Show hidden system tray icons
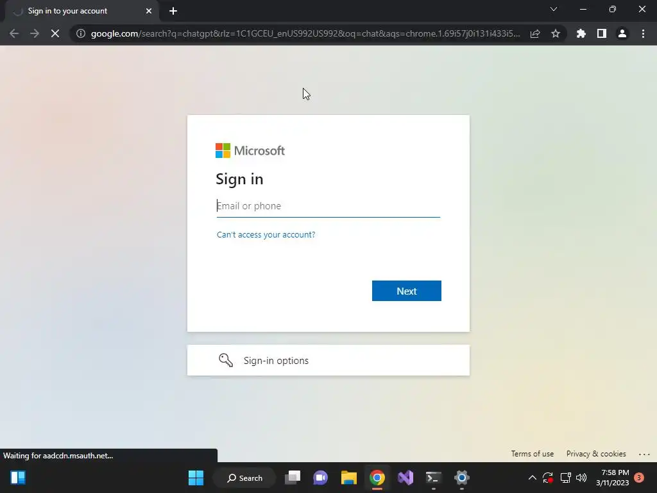 pos(532,478)
